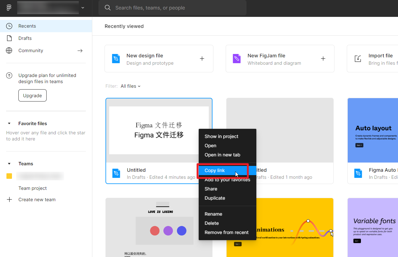Collapse the Teams section
This screenshot has width=398, height=257.
pos(9,163)
